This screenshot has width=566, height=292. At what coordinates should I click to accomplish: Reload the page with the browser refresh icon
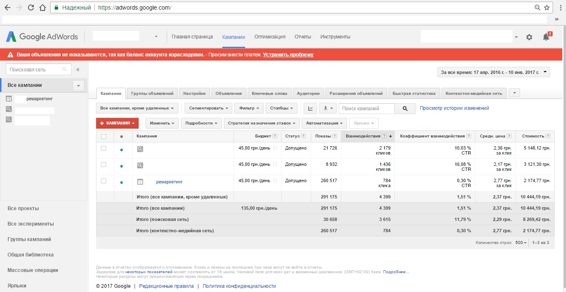coord(30,8)
